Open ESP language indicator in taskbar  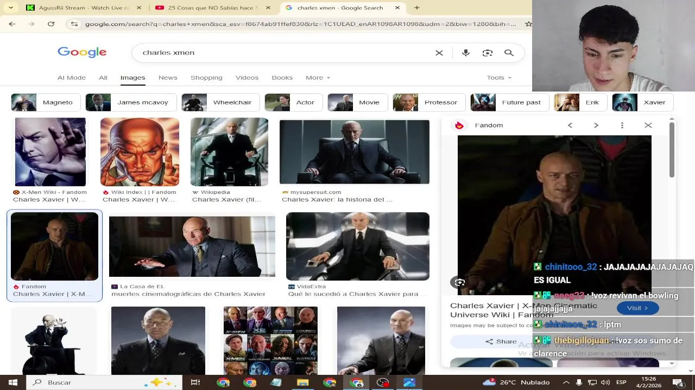[x=621, y=382]
